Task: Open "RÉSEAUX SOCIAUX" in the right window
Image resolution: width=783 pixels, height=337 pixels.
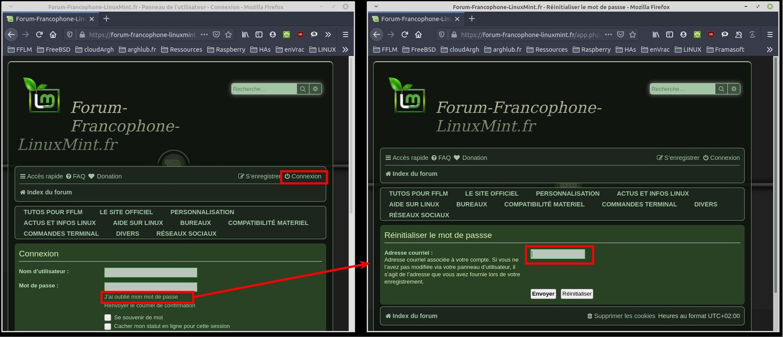Action: coord(419,215)
